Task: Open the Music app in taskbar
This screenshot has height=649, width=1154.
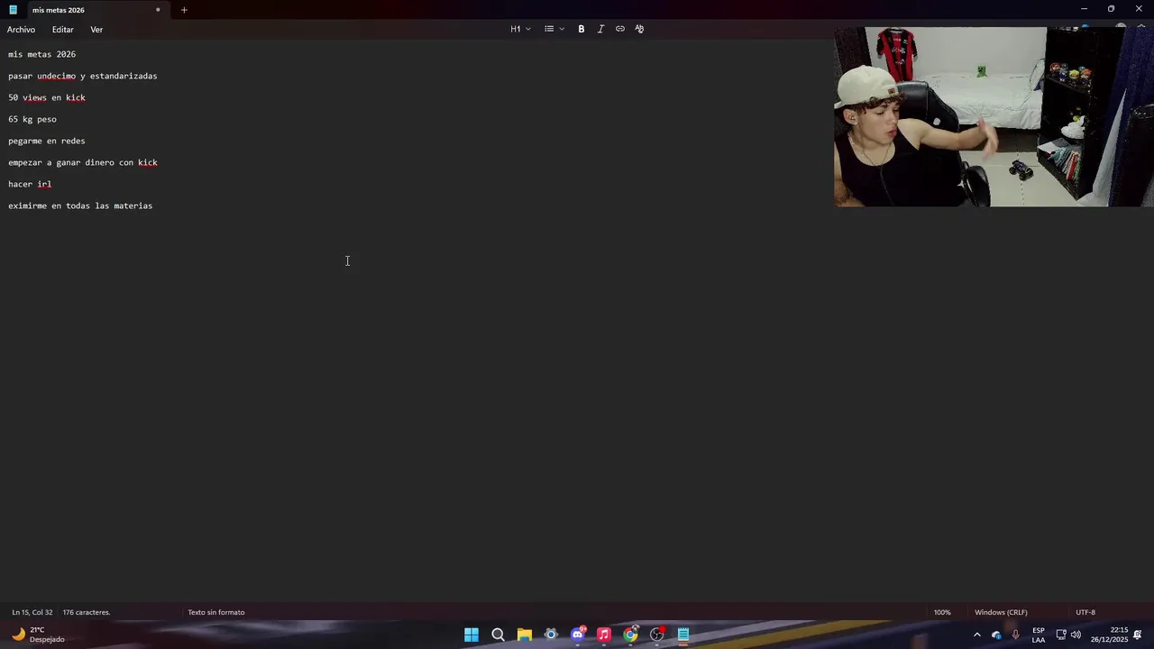Action: tap(604, 635)
